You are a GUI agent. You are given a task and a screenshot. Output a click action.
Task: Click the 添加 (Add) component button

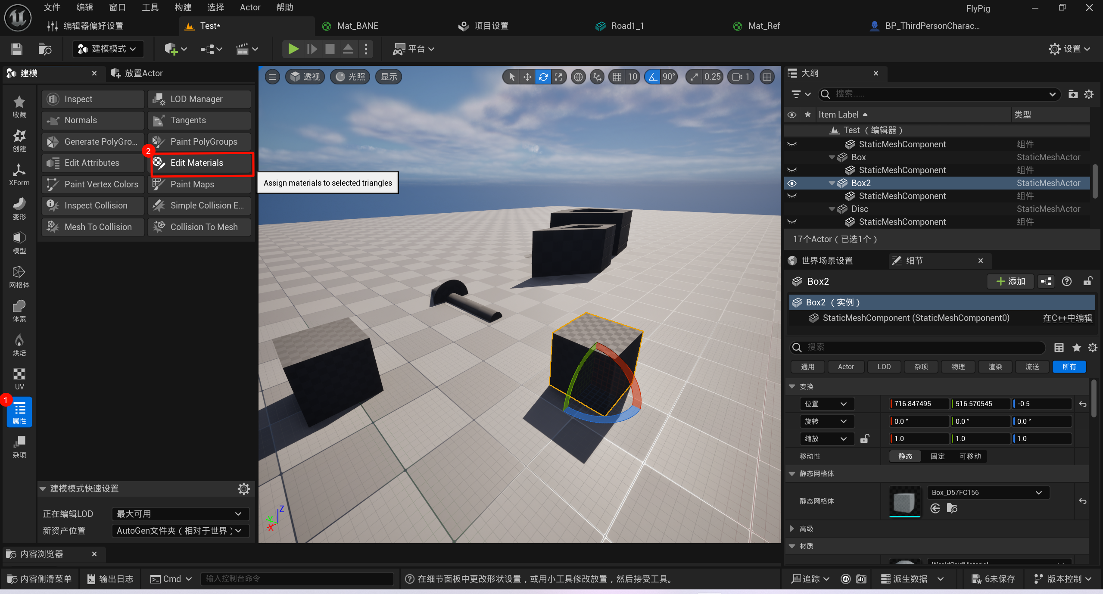[1010, 281]
